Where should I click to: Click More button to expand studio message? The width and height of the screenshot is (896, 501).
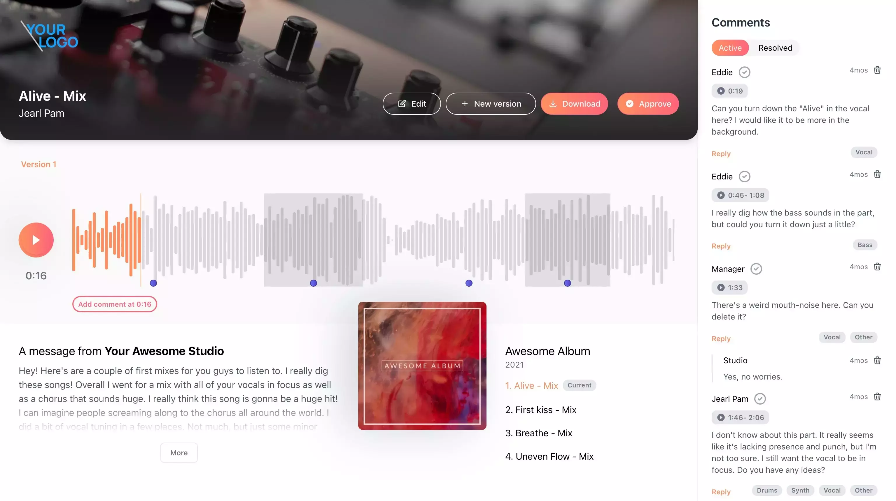[x=178, y=452]
